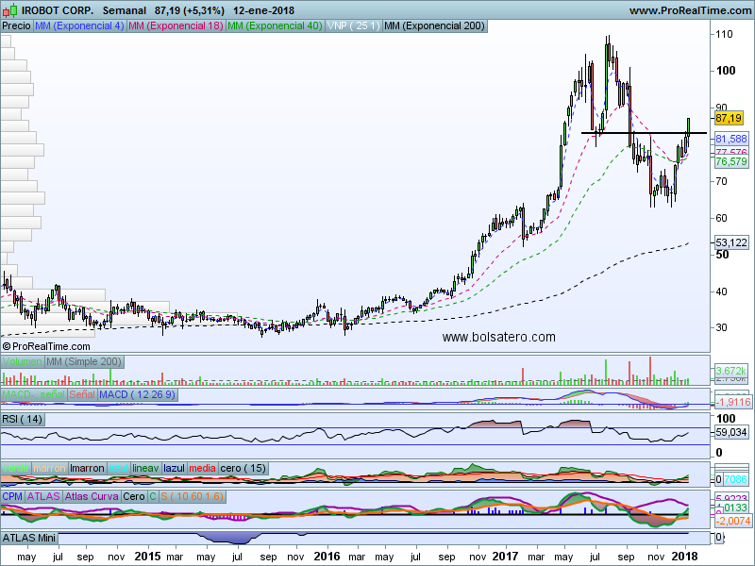
Task: Select the VNP ( 25 1) label
Action: [x=353, y=26]
